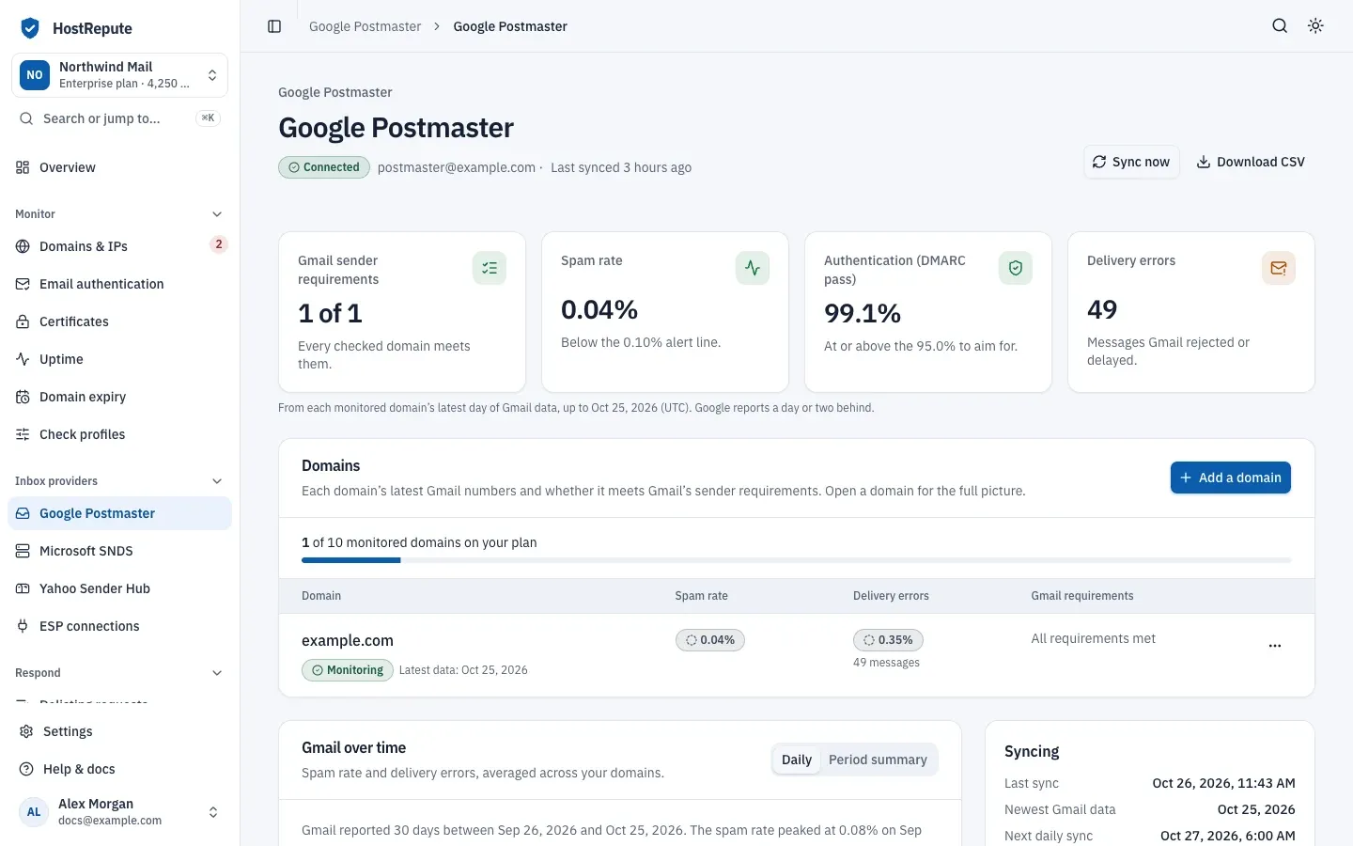Open ESP connections page
This screenshot has height=846, width=1353.
[119, 626]
